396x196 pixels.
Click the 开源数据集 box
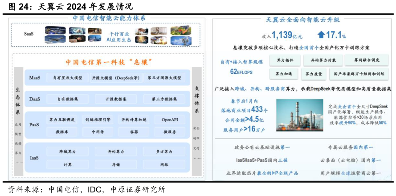[116, 99]
